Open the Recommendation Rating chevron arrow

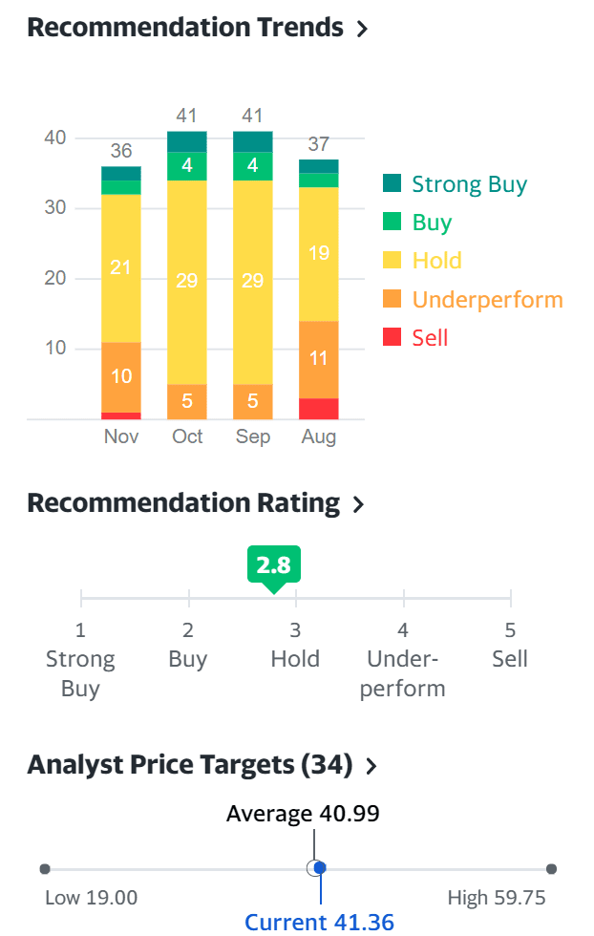point(358,504)
